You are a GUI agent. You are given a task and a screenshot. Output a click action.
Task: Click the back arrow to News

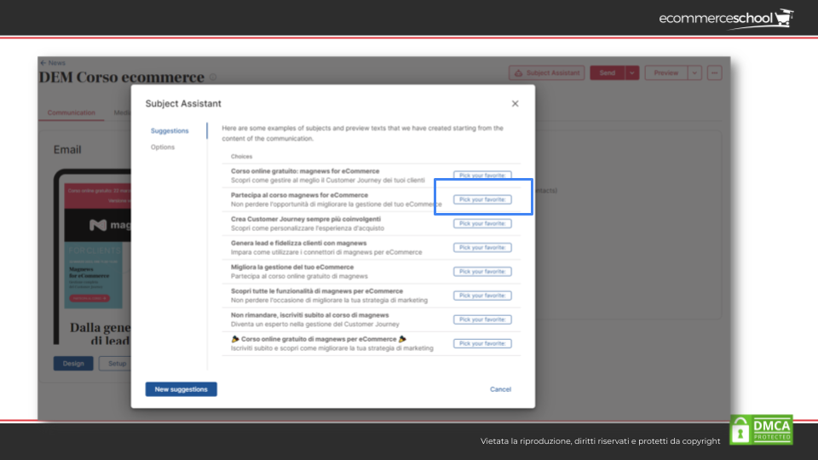pyautogui.click(x=43, y=63)
